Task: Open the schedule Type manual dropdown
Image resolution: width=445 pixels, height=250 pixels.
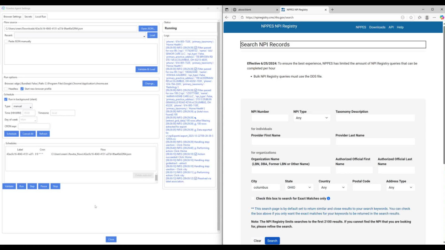Action: pyautogui.click(x=22, y=106)
